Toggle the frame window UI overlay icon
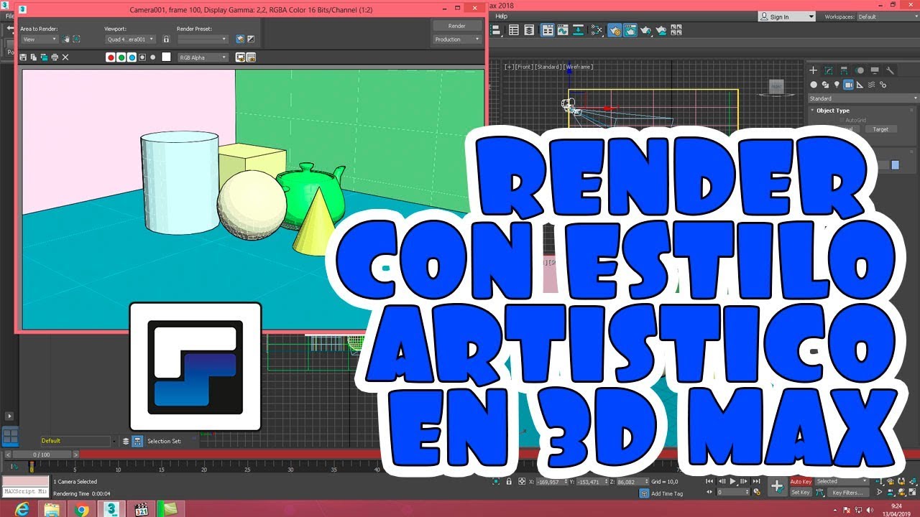The image size is (920, 517). (x=240, y=57)
